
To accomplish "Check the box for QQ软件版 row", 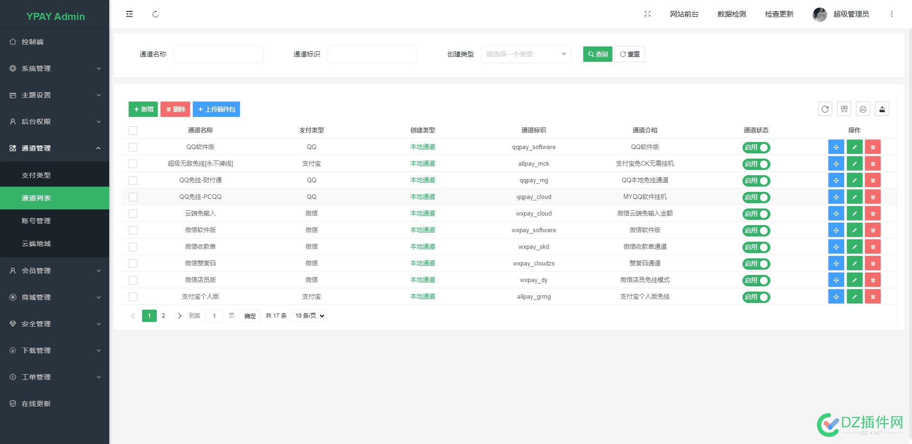I will 133,147.
